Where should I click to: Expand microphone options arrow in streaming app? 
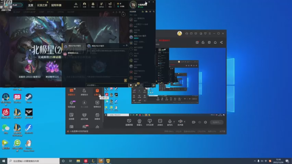174,122
